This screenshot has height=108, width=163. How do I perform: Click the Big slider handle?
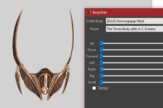coord(101,76)
